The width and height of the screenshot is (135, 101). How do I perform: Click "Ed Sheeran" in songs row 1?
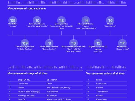52,80
